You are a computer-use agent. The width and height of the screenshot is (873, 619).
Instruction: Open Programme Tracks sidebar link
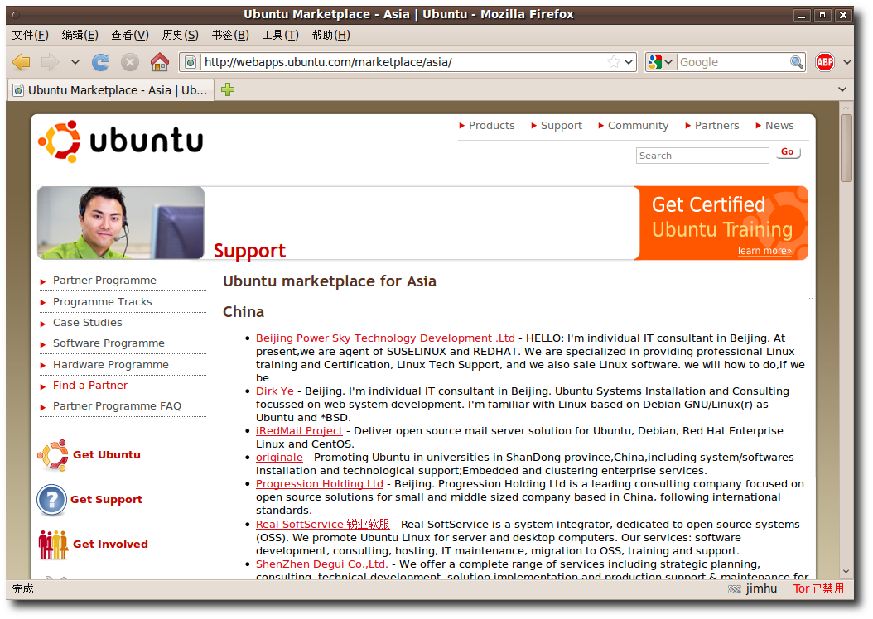coord(103,301)
